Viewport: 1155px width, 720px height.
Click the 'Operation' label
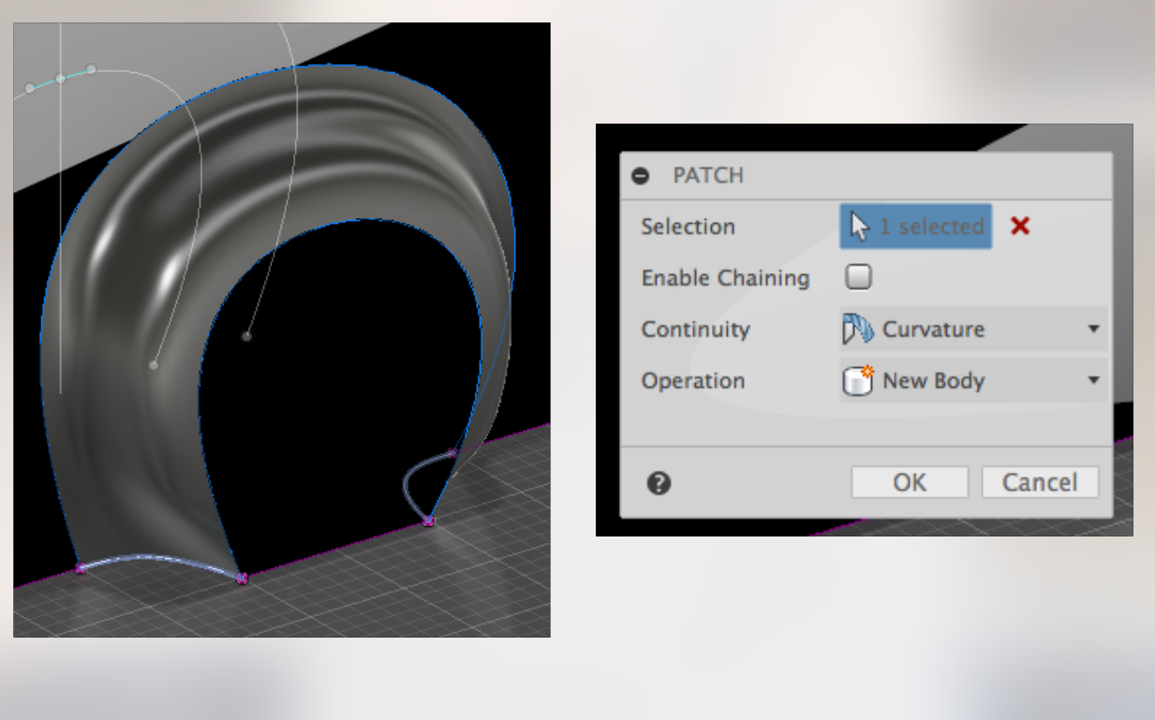[x=693, y=381]
